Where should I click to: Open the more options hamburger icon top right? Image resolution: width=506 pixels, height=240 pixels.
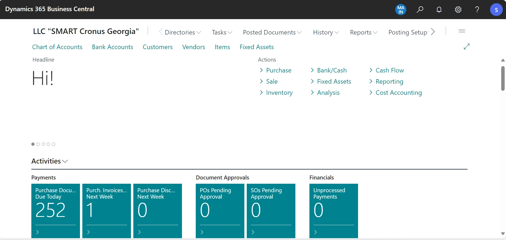point(462,31)
